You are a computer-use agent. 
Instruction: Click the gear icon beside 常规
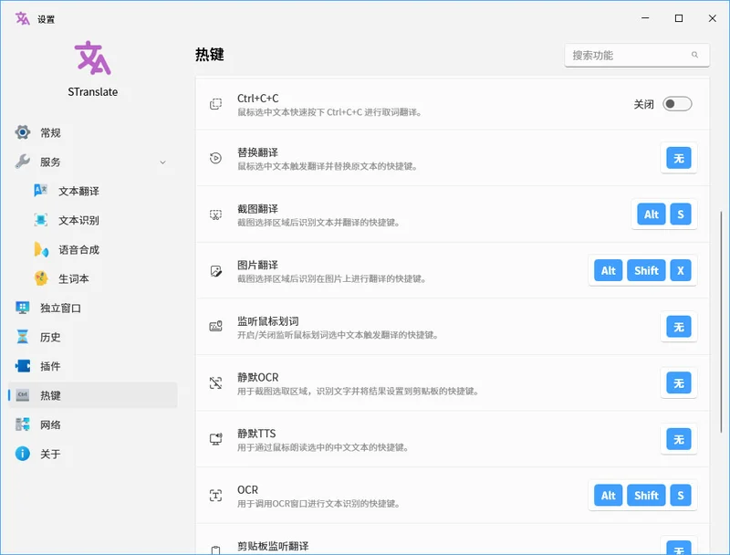(x=22, y=132)
